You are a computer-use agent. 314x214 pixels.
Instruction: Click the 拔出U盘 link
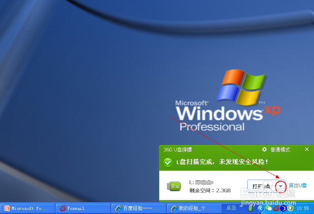pyautogui.click(x=298, y=185)
